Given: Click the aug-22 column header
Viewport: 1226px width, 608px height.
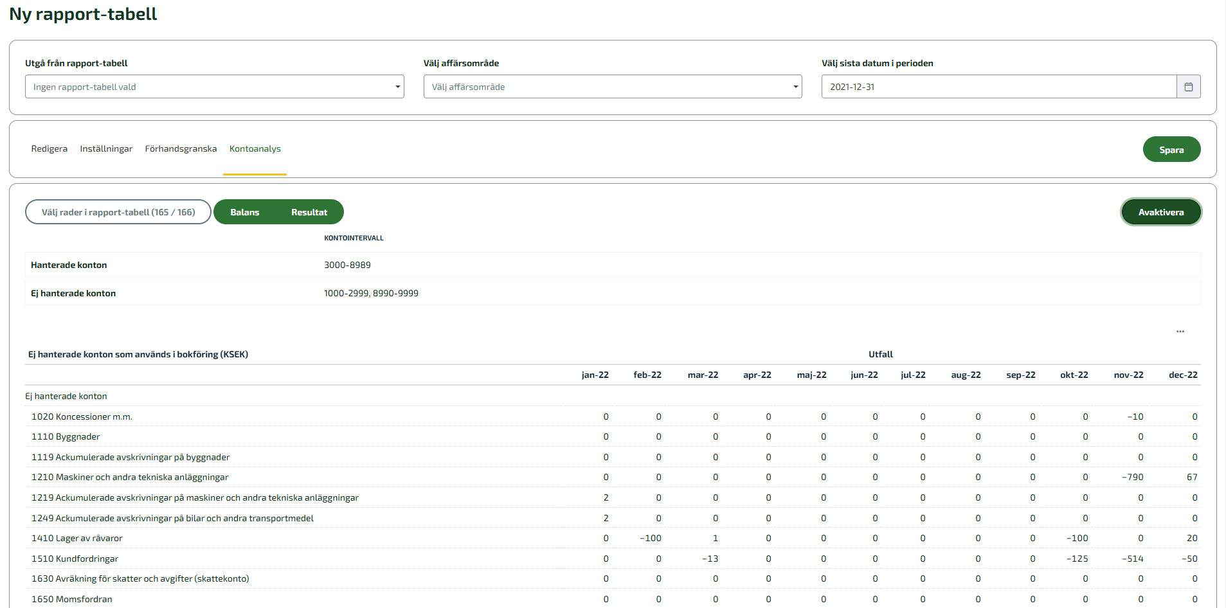Looking at the screenshot, I should pyautogui.click(x=966, y=375).
